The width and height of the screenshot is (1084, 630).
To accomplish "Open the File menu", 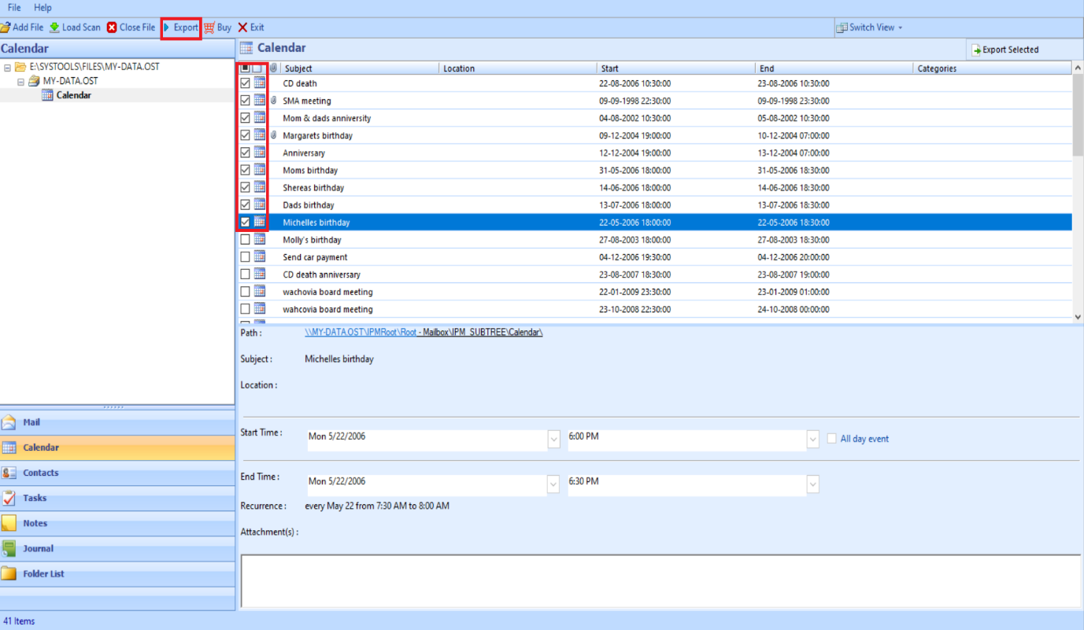I will (x=14, y=8).
